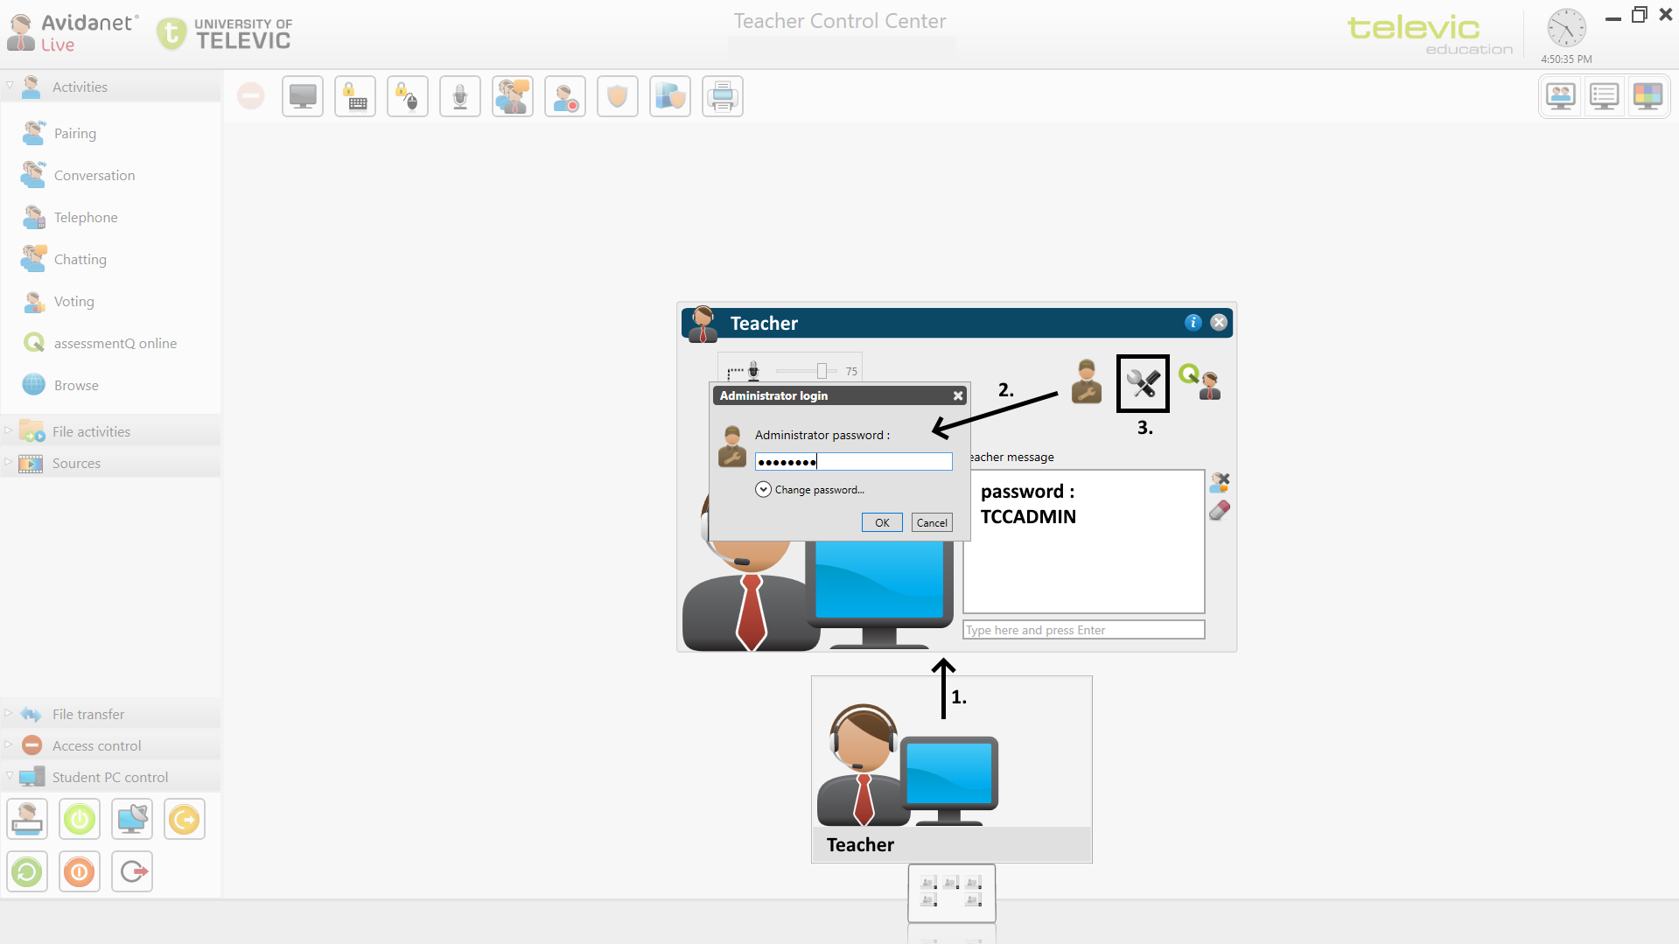Click the student login name icon
The width and height of the screenshot is (1679, 944).
tap(27, 820)
